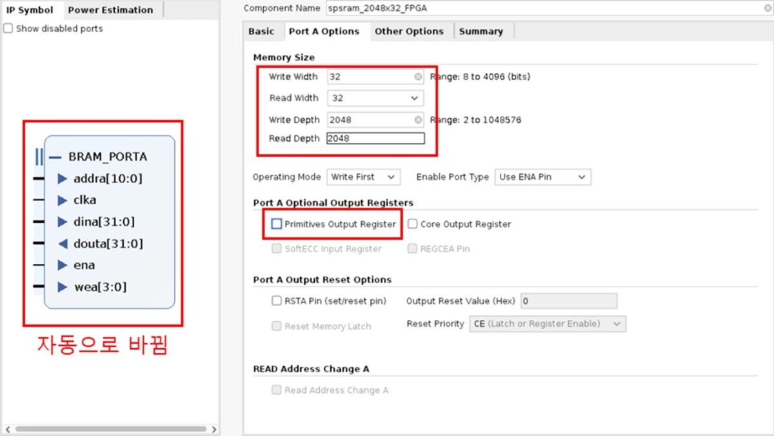Switch to the Power Estimation tab
Screen dimensions: 774x436
click(x=110, y=10)
